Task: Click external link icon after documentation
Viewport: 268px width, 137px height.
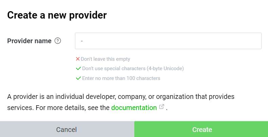Action: [162, 107]
